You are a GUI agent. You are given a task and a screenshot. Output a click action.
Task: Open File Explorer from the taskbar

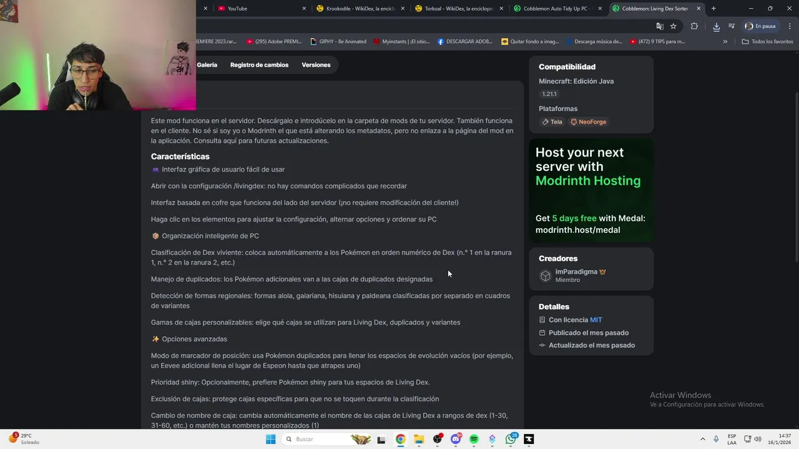point(419,439)
